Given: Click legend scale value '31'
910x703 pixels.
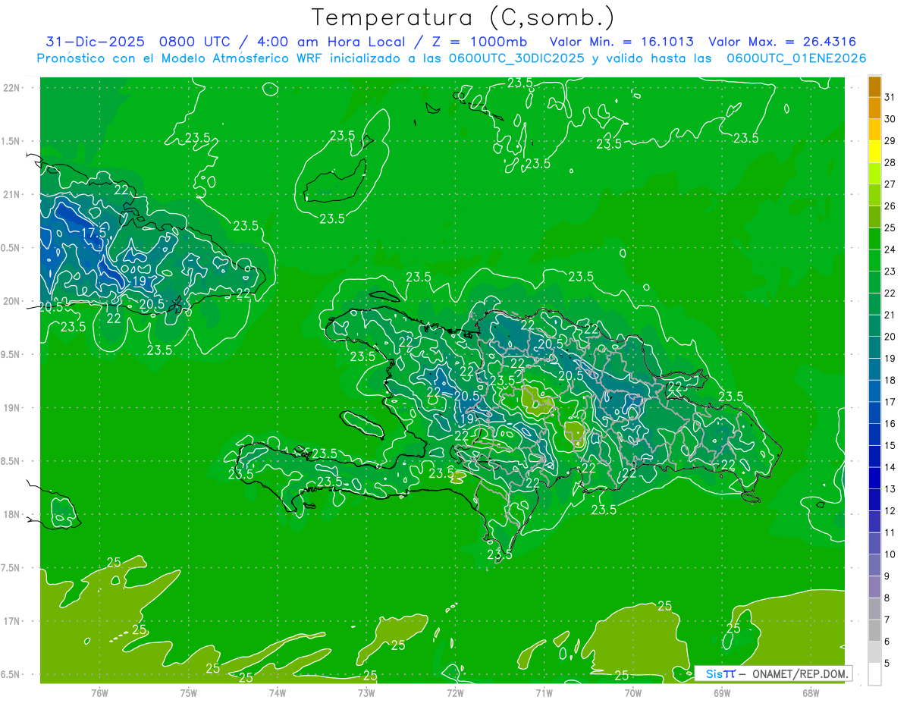Looking at the screenshot, I should coord(890,97).
